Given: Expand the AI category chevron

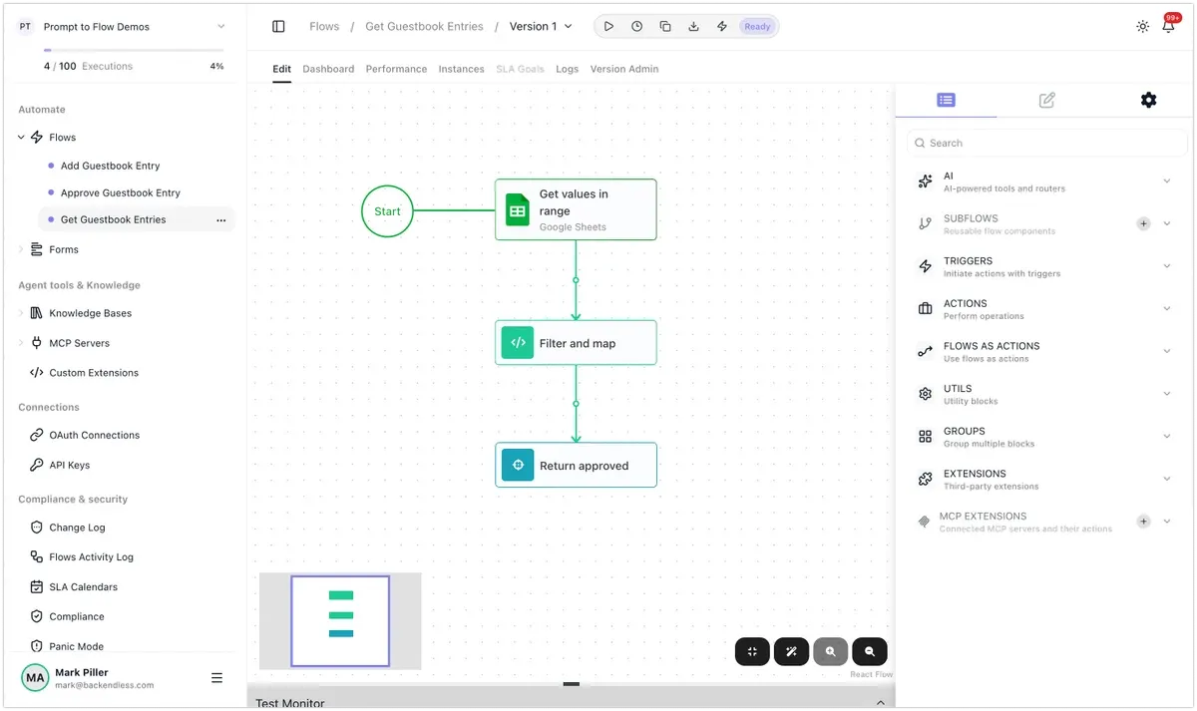Looking at the screenshot, I should tap(1167, 181).
